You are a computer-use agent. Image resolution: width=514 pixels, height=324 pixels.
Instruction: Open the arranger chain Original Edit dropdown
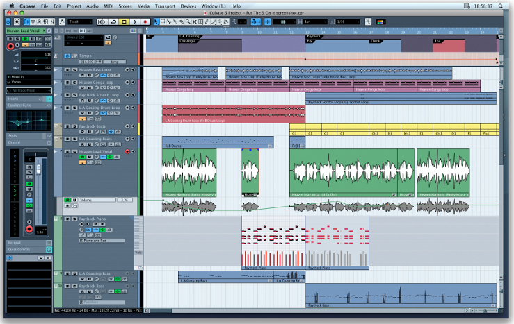[84, 37]
